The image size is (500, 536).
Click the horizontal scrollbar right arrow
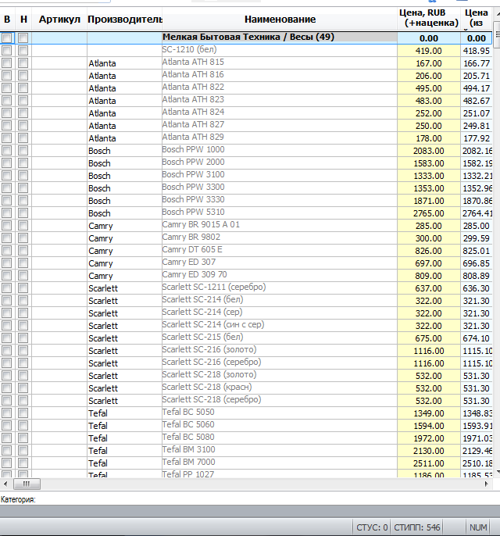487,484
